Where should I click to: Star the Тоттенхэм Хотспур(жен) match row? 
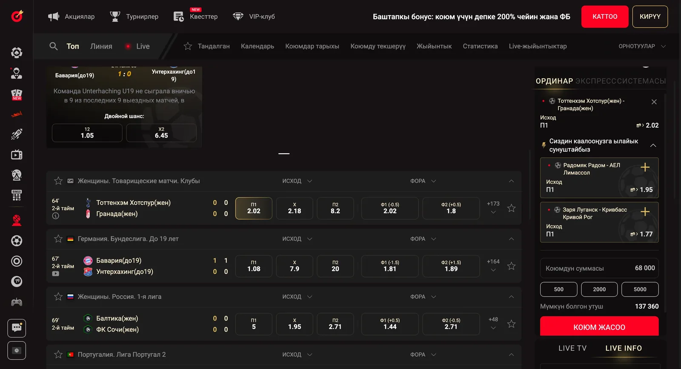click(511, 208)
